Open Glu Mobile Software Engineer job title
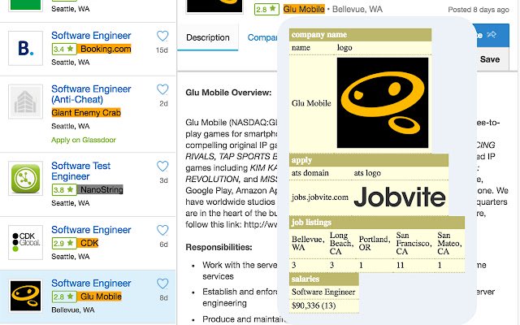The width and height of the screenshot is (520, 325). click(91, 284)
